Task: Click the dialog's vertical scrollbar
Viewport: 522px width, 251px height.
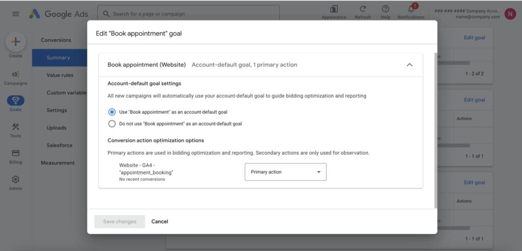Action: [436, 130]
